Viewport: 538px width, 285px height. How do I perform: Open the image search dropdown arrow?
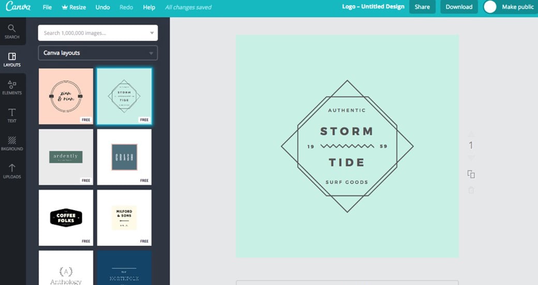tap(152, 33)
